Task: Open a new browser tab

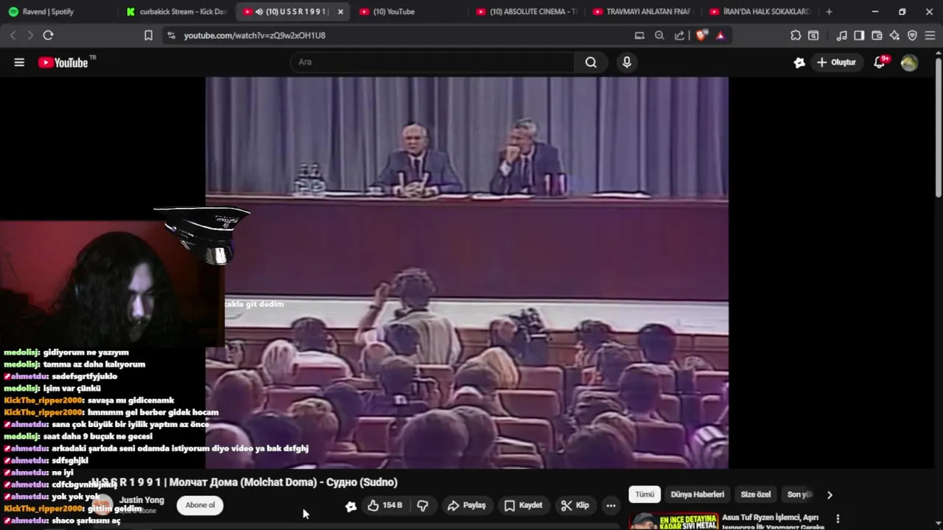Action: [x=829, y=12]
